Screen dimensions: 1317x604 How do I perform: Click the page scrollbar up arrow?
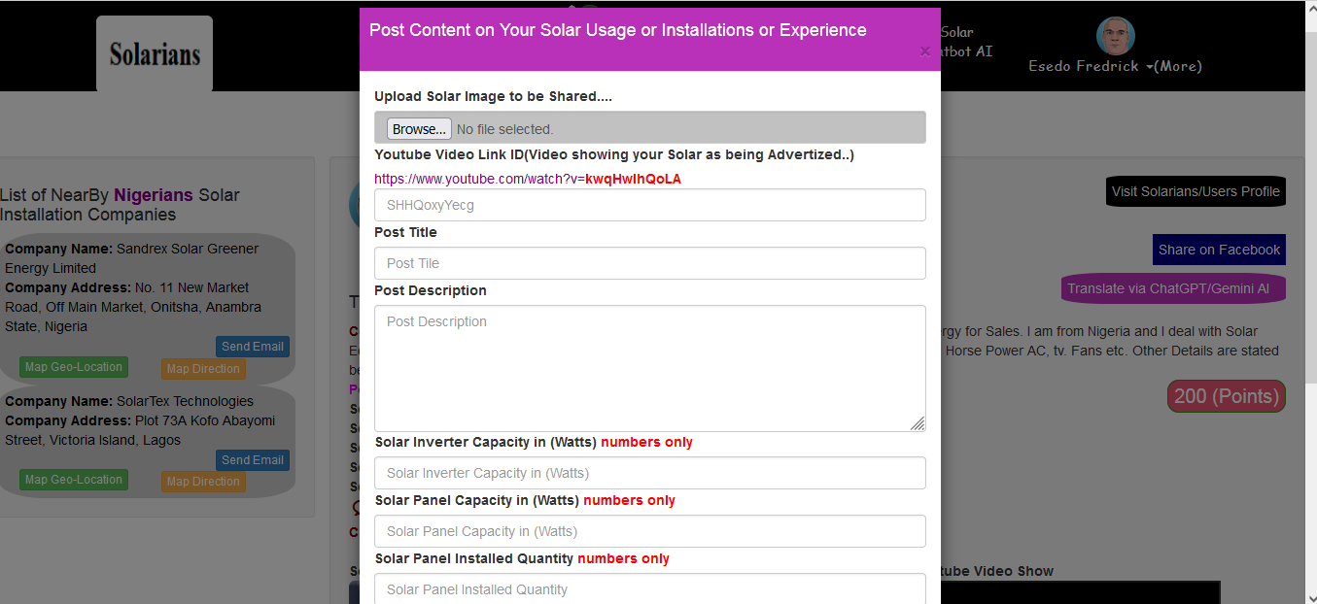pos(1308,8)
